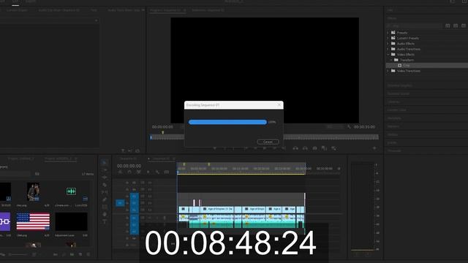This screenshot has width=468, height=263.
Task: Expand the Essential Sound panel
Action: pos(398,94)
